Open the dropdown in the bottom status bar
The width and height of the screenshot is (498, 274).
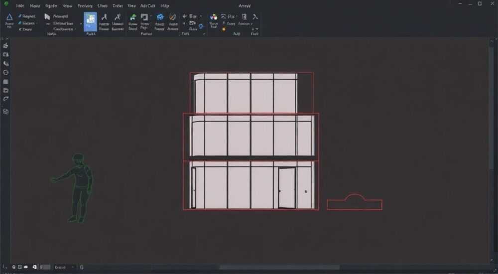[64, 268]
